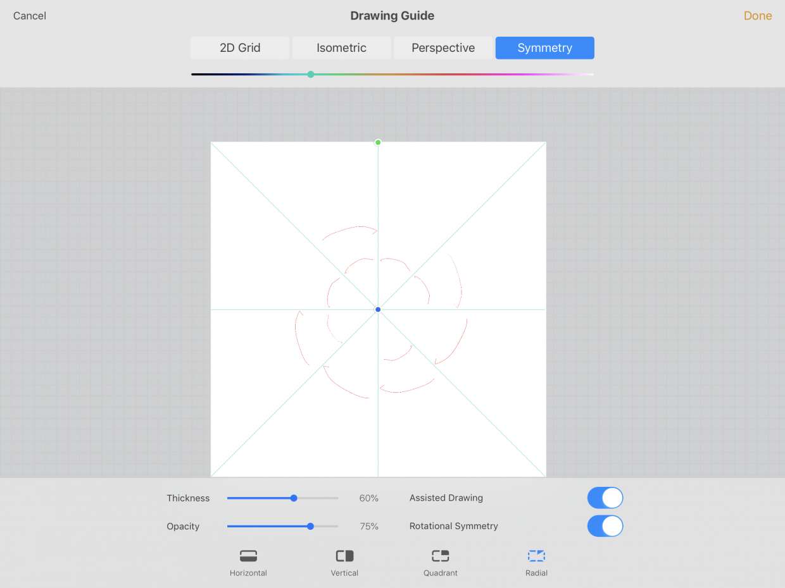
Task: Open the Isometric guide tab
Action: [341, 48]
